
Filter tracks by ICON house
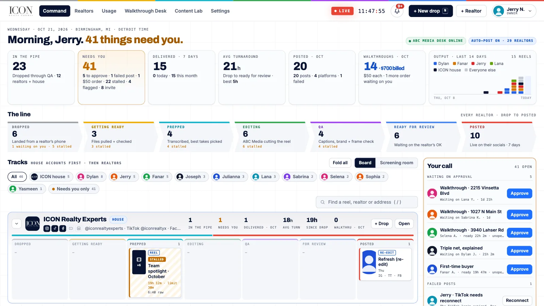(x=50, y=177)
